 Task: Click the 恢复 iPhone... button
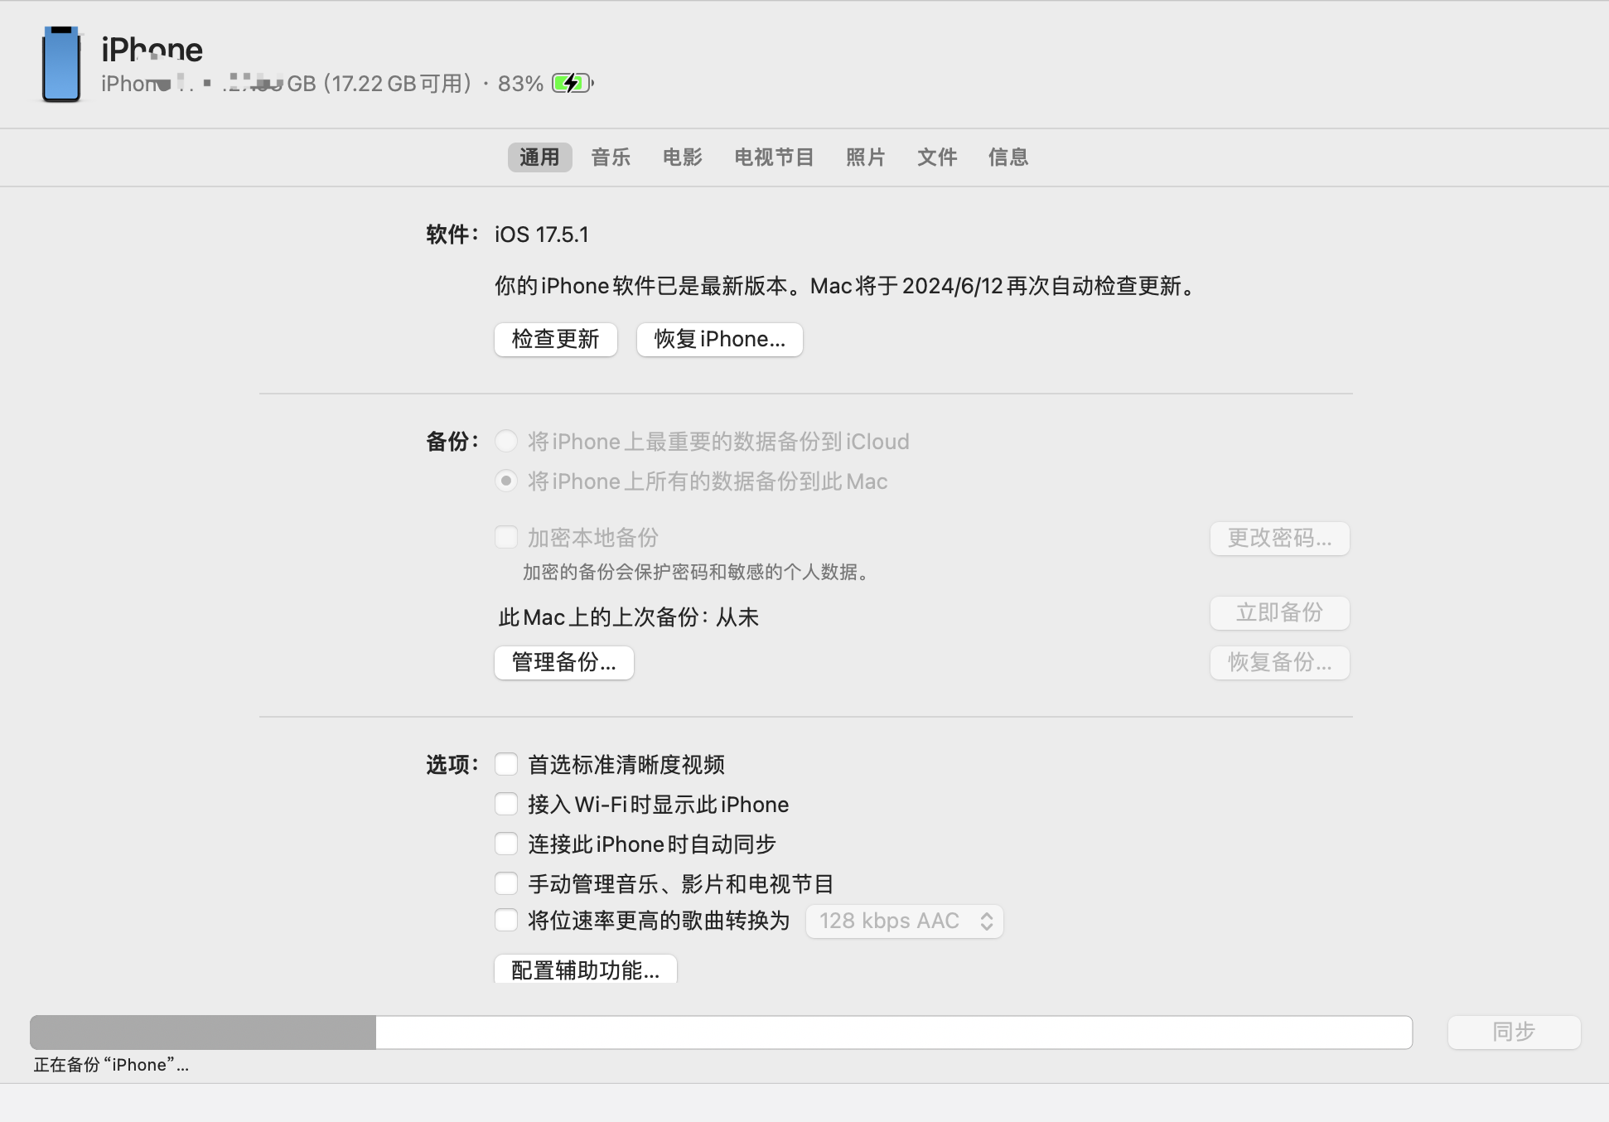(719, 340)
